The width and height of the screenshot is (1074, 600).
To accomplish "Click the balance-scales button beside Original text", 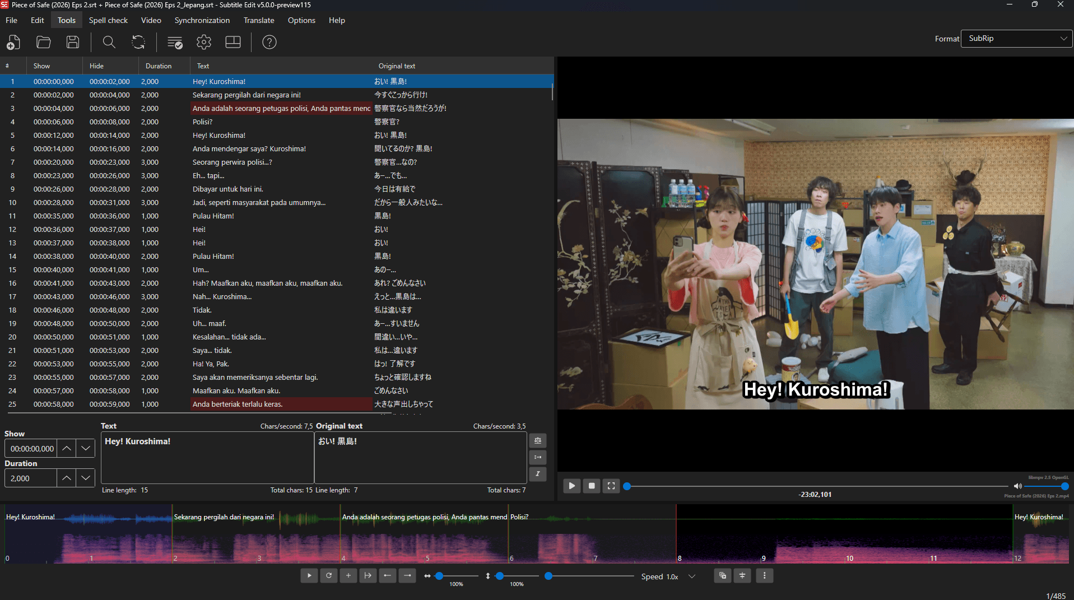I will coord(538,440).
